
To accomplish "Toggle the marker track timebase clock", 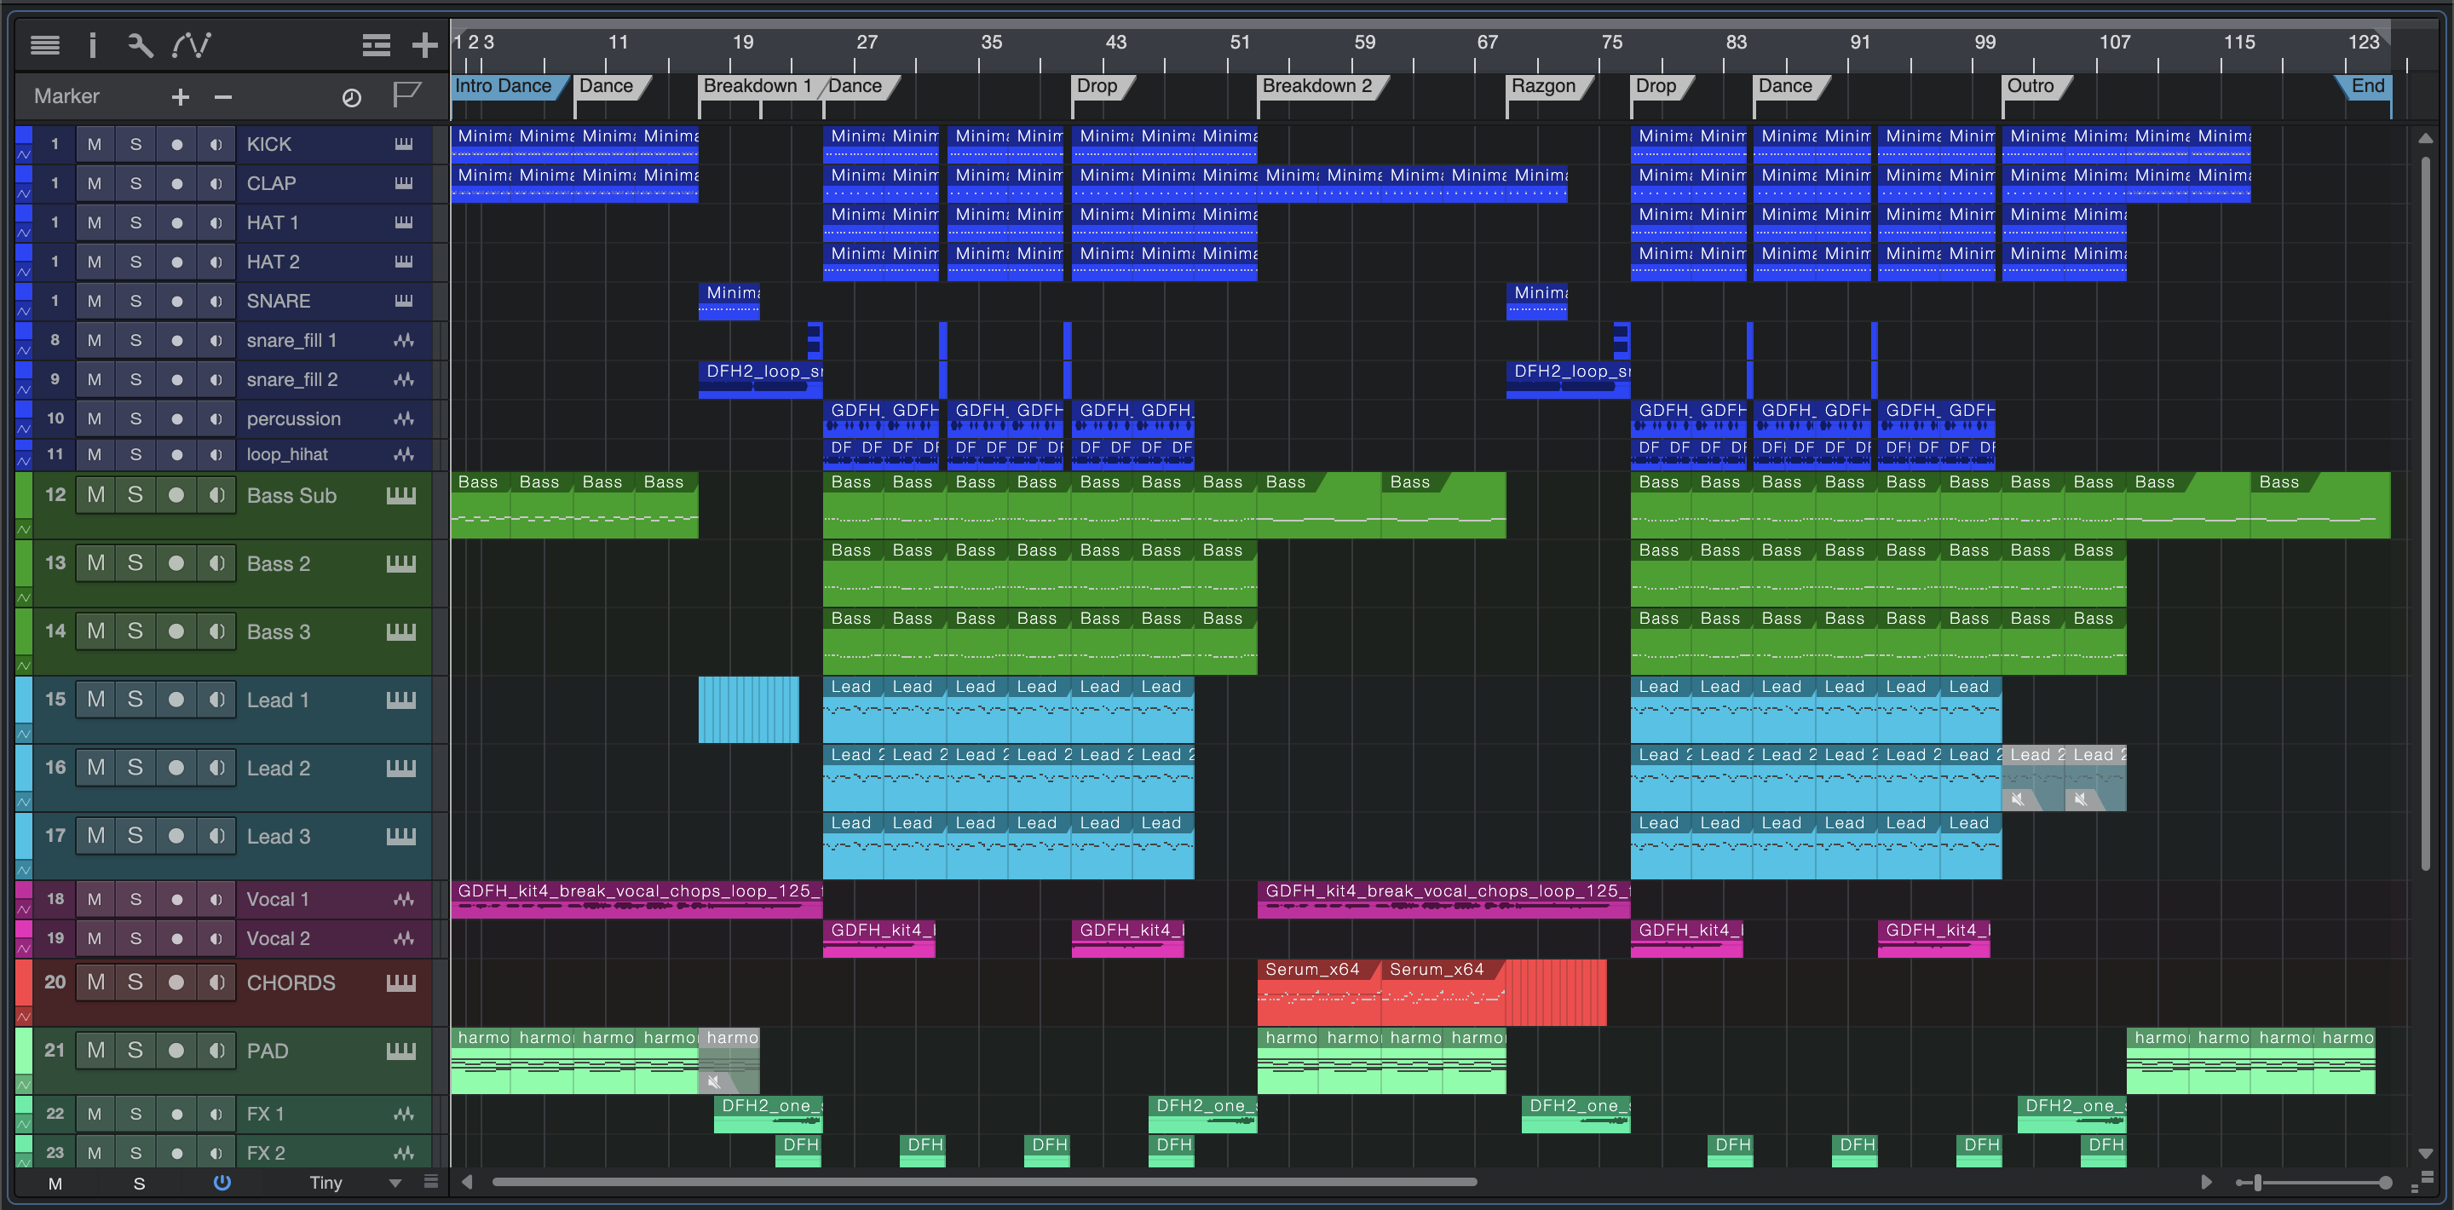I will point(352,97).
